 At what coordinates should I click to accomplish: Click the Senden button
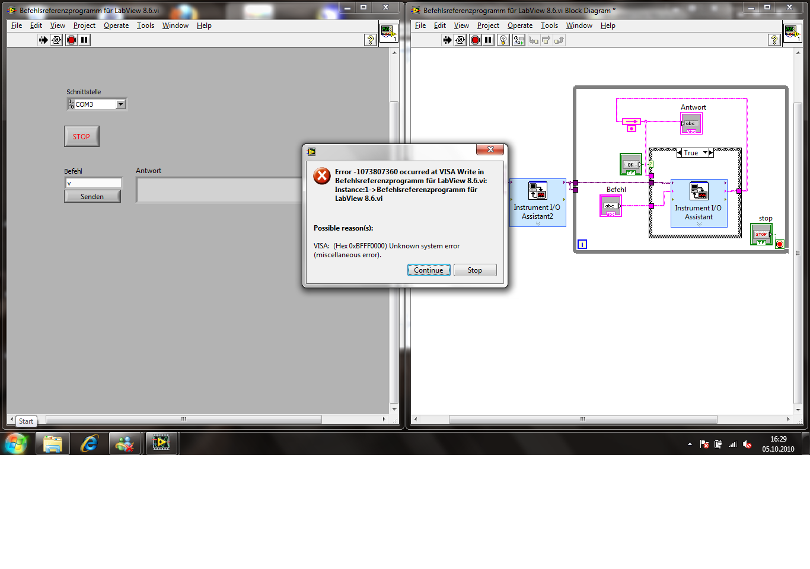pos(93,197)
